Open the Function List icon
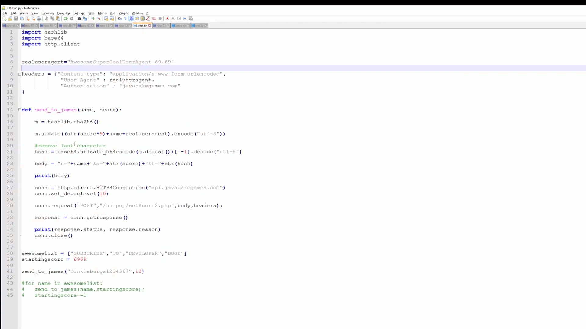The height and width of the screenshot is (329, 586). coord(148,19)
